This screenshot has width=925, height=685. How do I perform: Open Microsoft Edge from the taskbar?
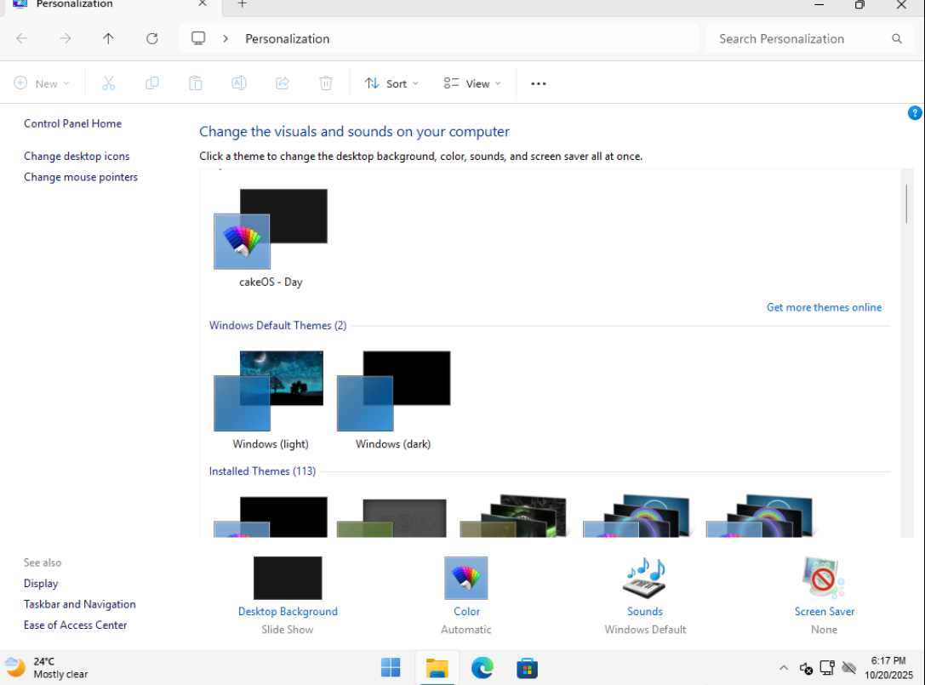point(482,668)
